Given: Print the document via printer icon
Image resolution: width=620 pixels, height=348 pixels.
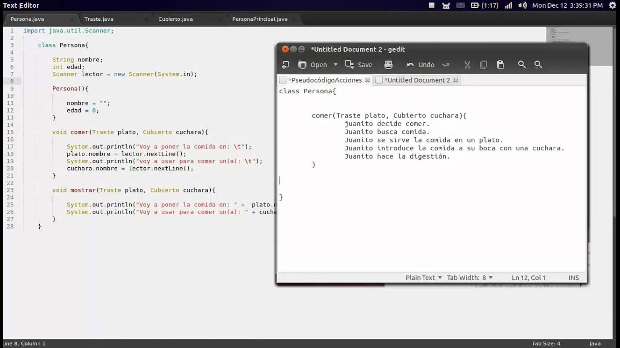Looking at the screenshot, I should [x=388, y=65].
